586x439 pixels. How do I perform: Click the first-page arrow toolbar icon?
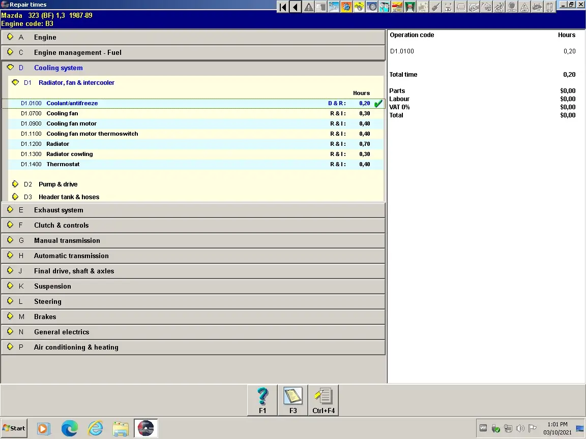283,7
